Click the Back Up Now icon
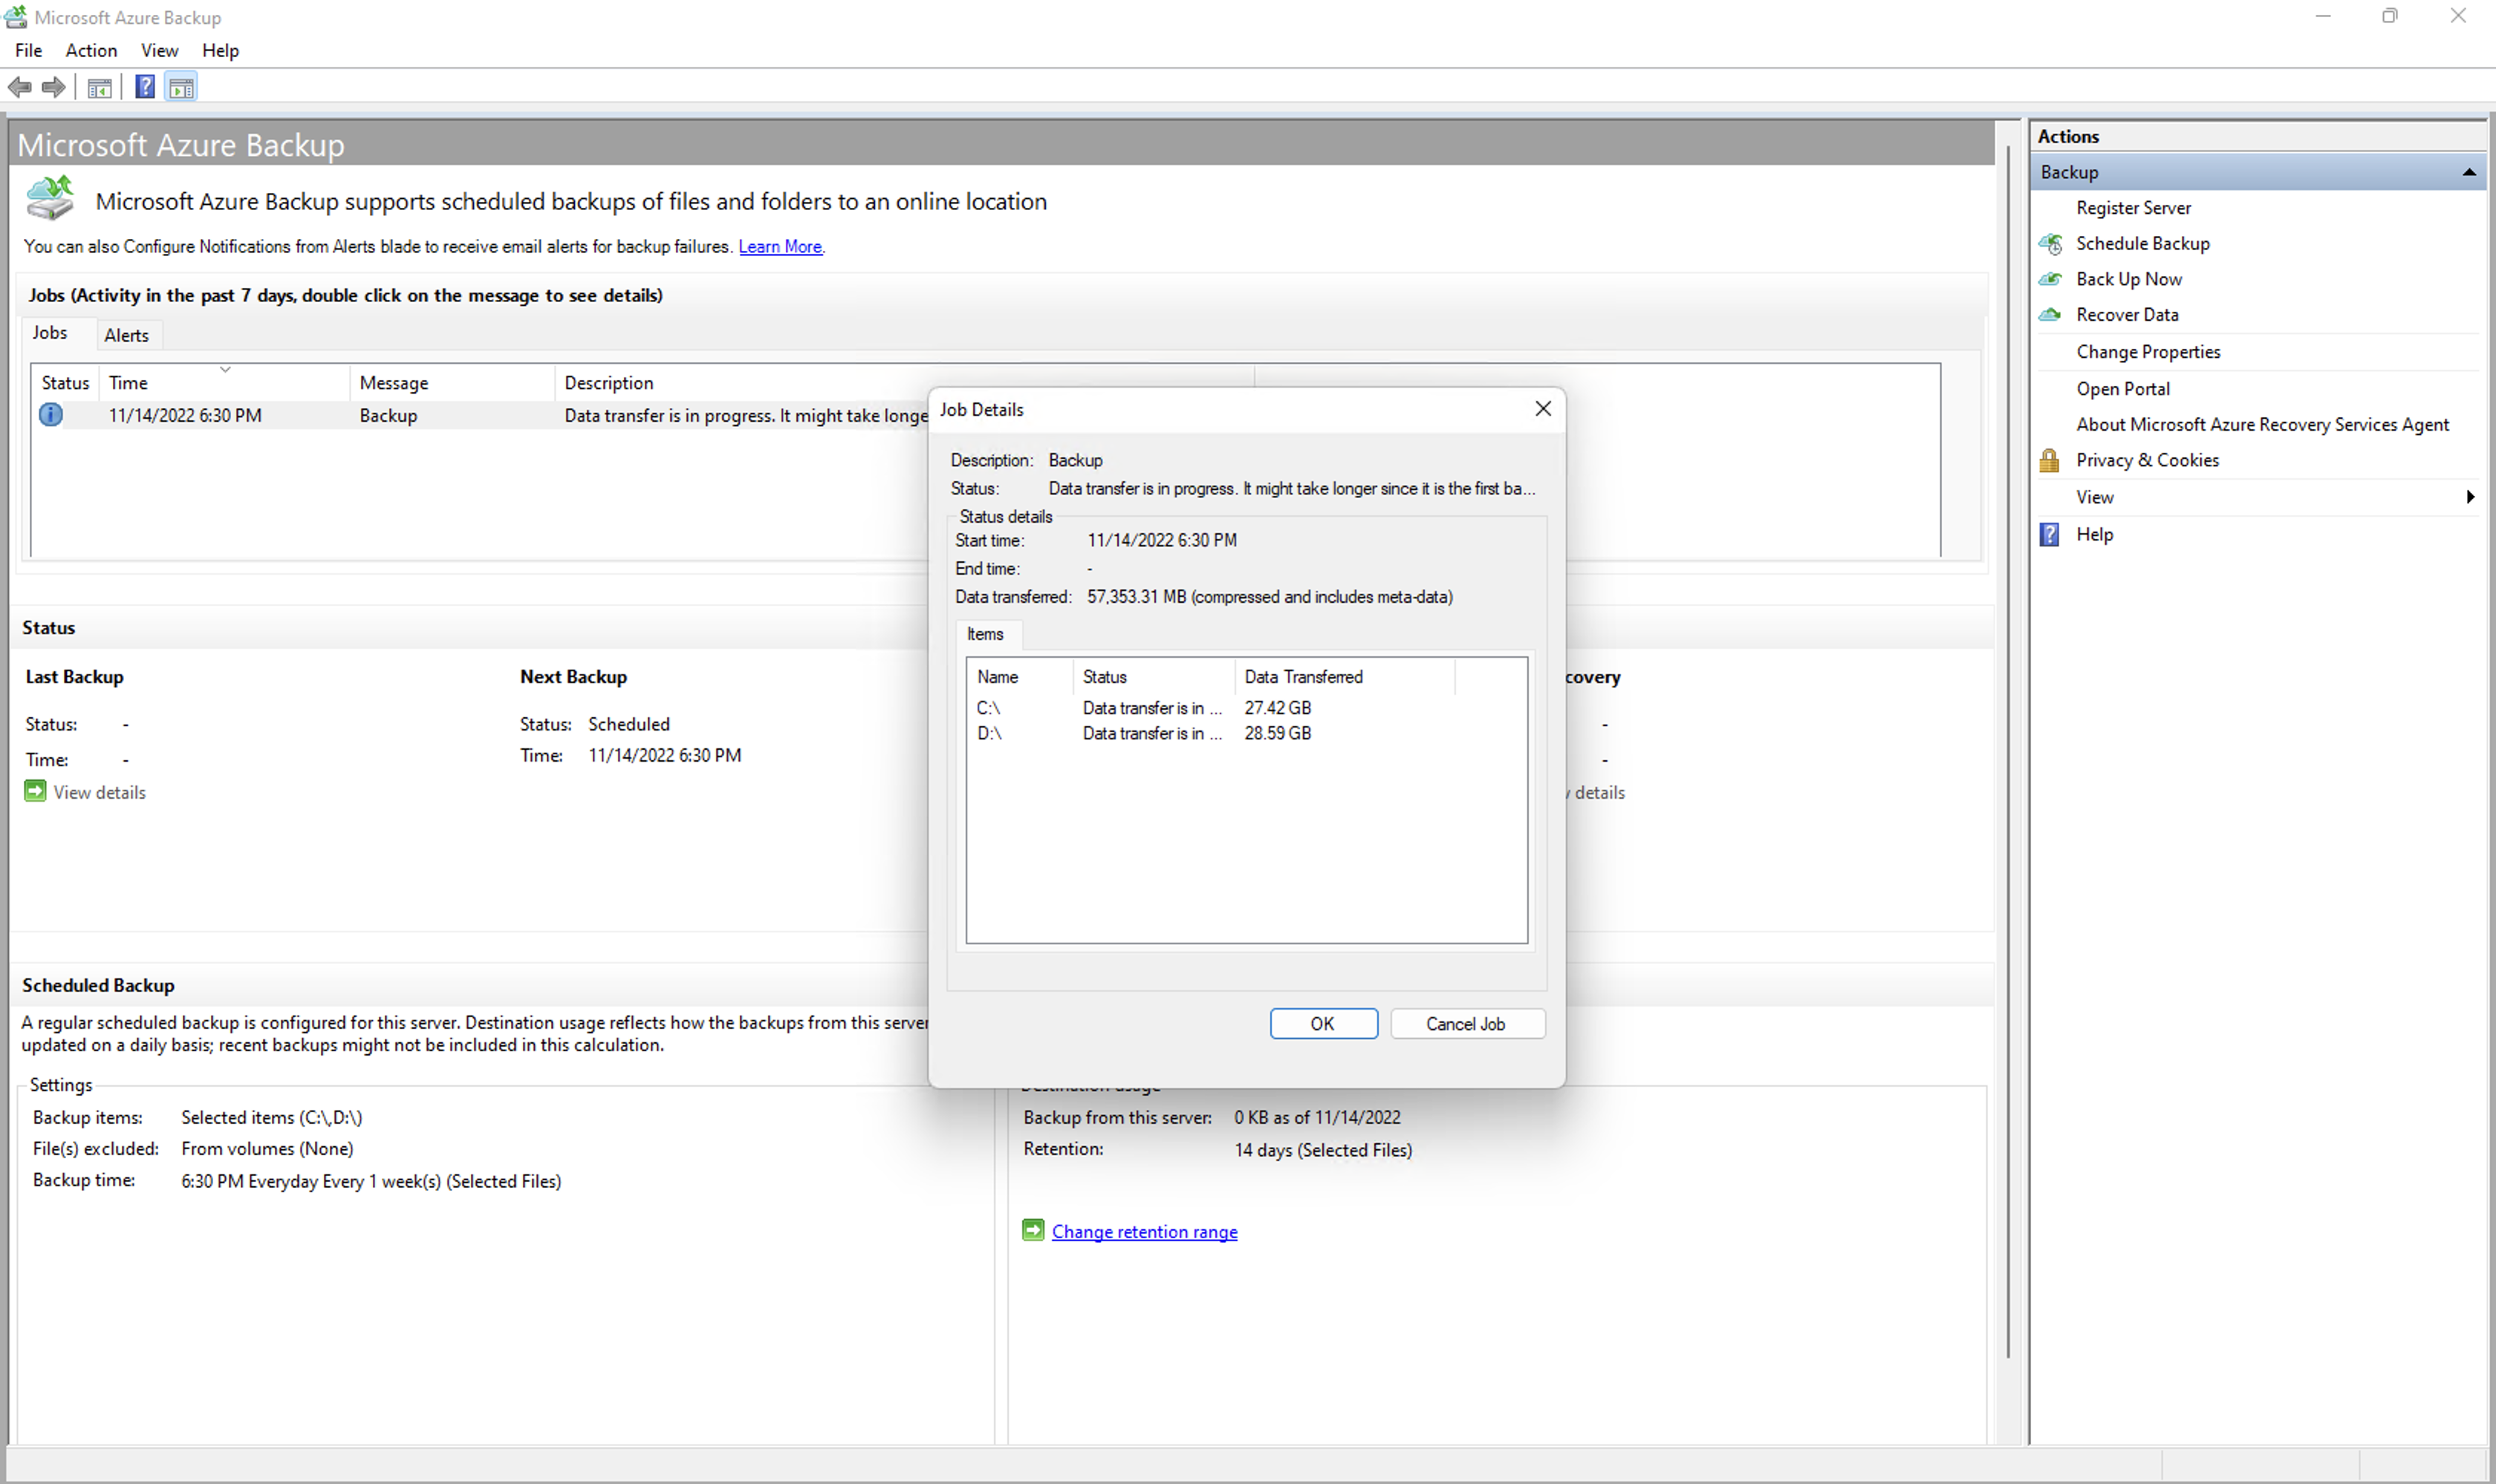 (x=2051, y=280)
